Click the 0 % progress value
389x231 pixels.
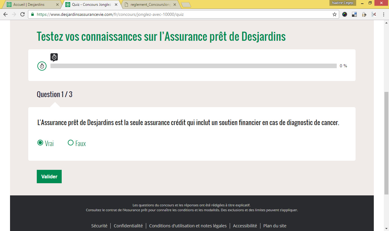tap(343, 66)
